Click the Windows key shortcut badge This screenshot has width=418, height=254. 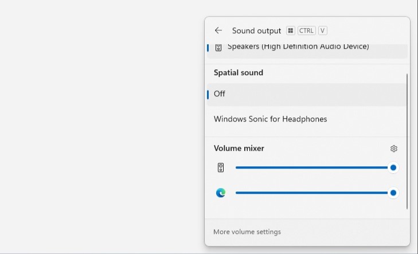291,30
